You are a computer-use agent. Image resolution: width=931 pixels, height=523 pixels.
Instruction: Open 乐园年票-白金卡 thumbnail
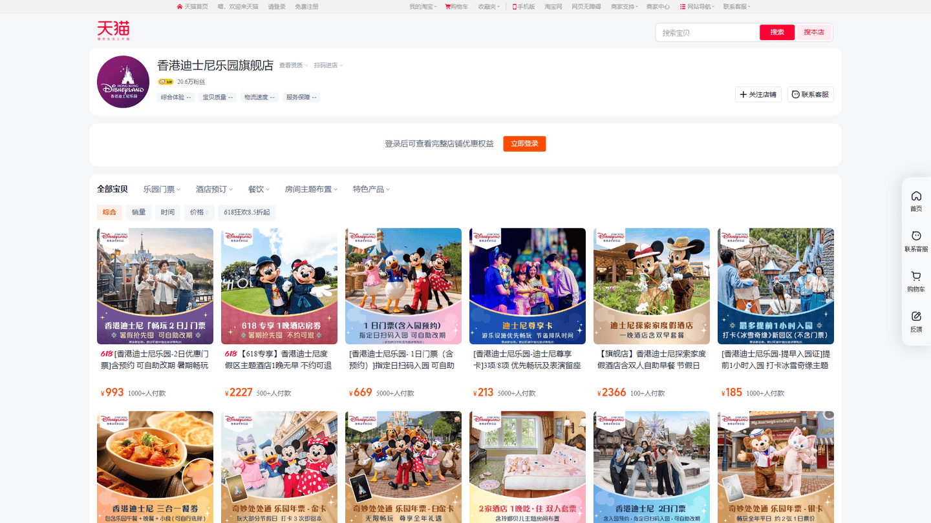click(x=403, y=467)
